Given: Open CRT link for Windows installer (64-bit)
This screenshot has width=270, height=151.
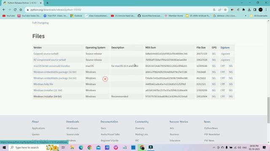Looking at the screenshot, I should [223, 96].
